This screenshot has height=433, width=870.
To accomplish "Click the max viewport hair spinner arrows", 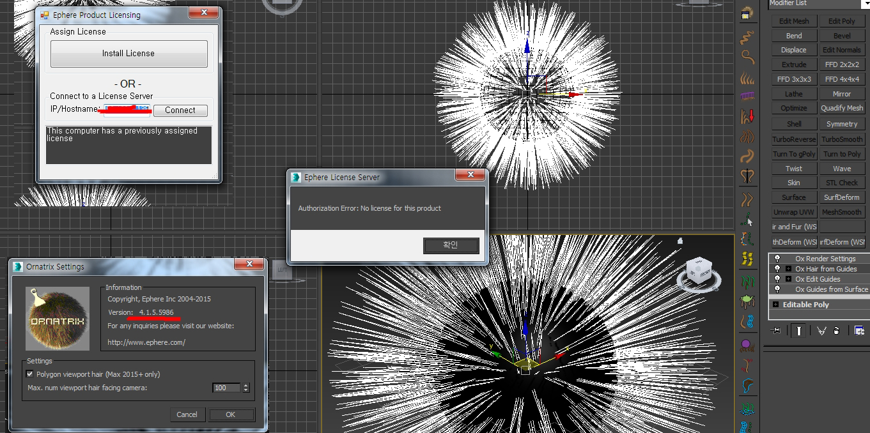I will pos(246,388).
